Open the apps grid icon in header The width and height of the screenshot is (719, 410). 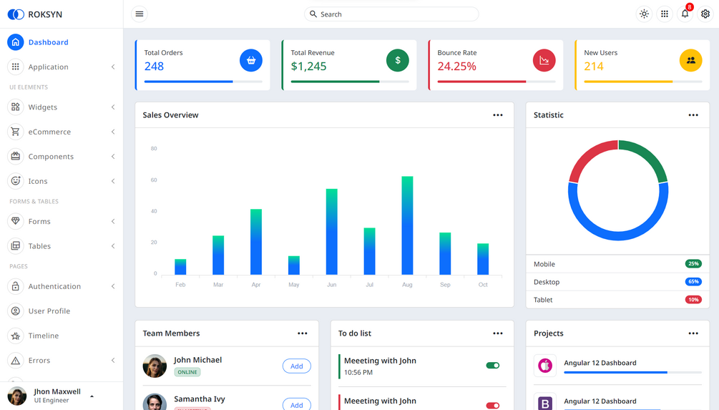(x=665, y=14)
